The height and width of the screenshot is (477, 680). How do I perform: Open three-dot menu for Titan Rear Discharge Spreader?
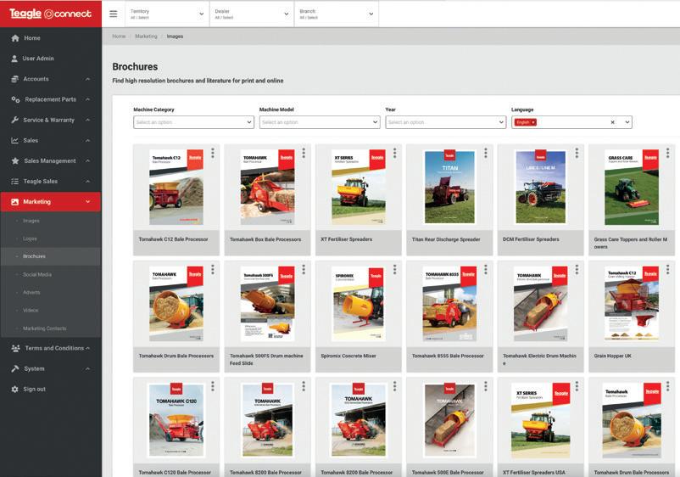486,153
